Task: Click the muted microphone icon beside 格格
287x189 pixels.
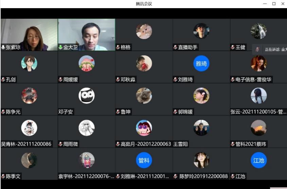Action: [x=118, y=47]
